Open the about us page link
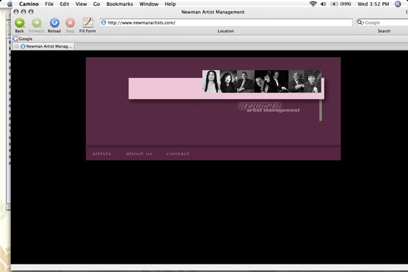This screenshot has height=272, width=408. click(x=139, y=154)
